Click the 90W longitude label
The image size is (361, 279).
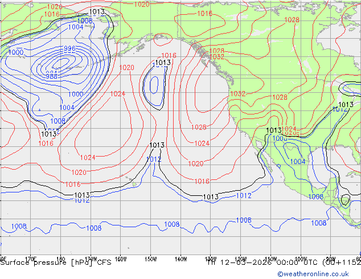(x=331, y=259)
